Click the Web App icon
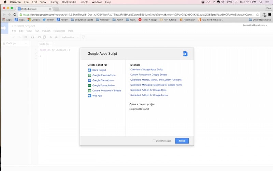Image resolution: width=273 pixels, height=171 pixels. pos(89,96)
